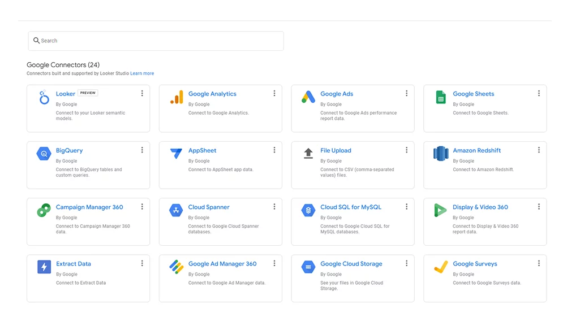
Task: Click the Cloud Spanner hexagon icon
Action: [x=176, y=211]
